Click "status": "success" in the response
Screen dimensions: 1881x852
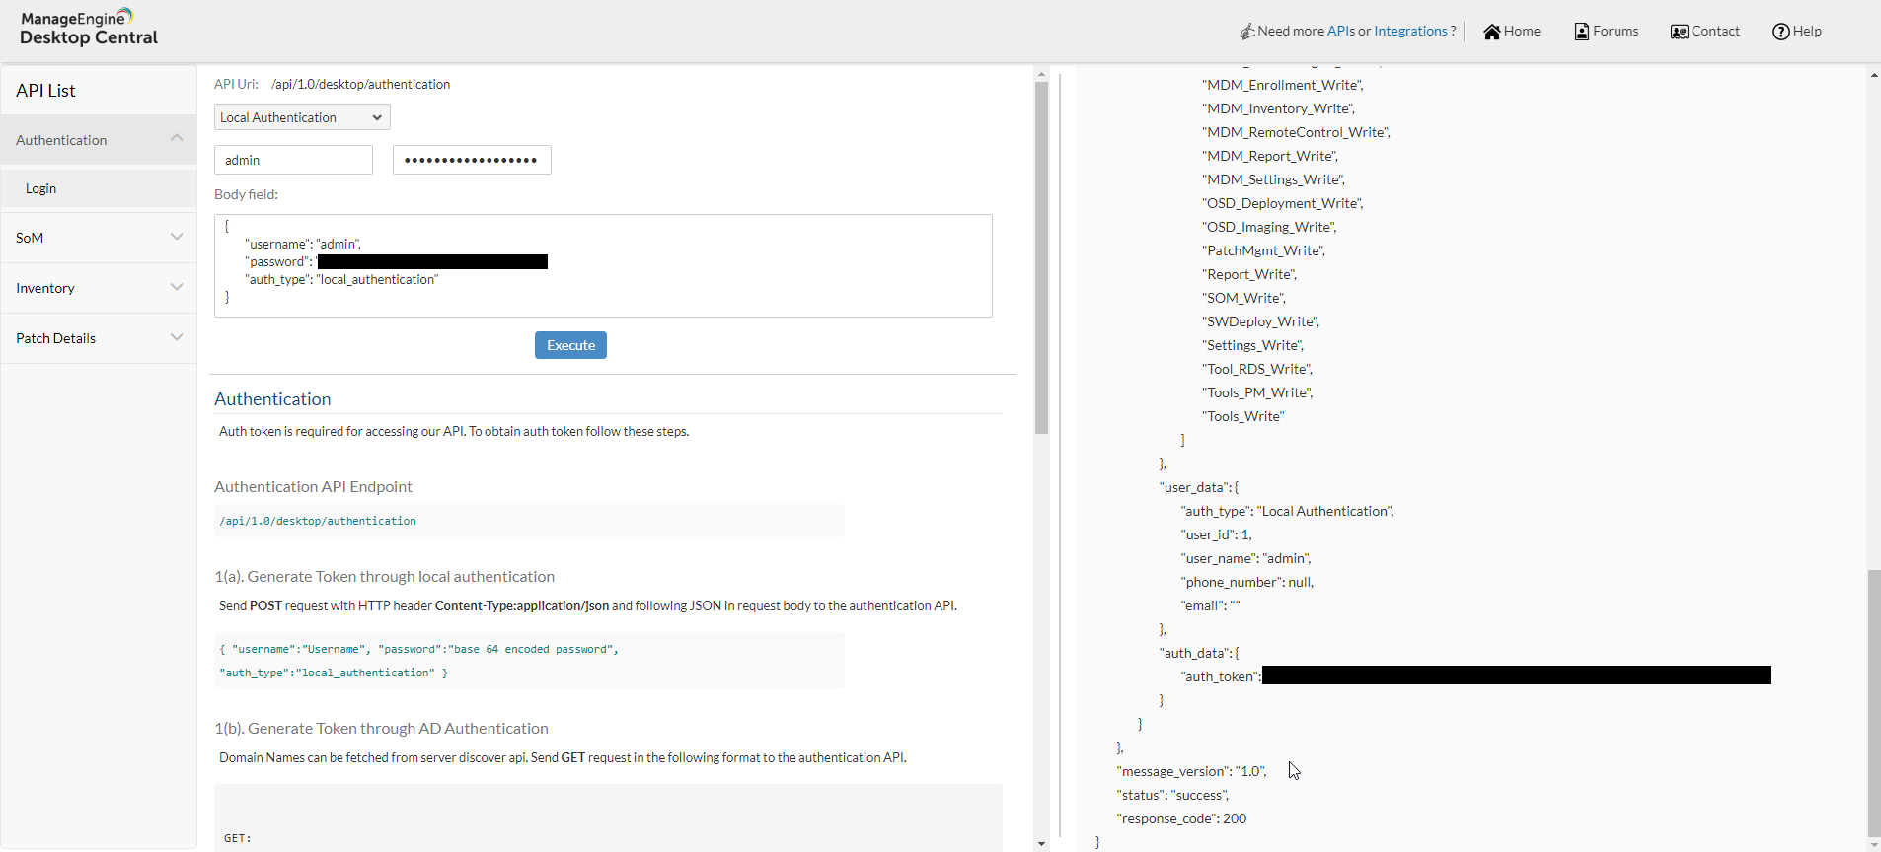pyautogui.click(x=1172, y=795)
